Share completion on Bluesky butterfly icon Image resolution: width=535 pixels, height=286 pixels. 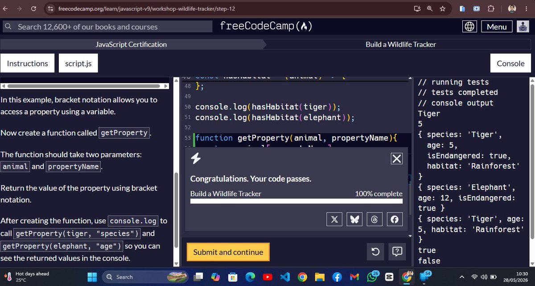tap(355, 219)
